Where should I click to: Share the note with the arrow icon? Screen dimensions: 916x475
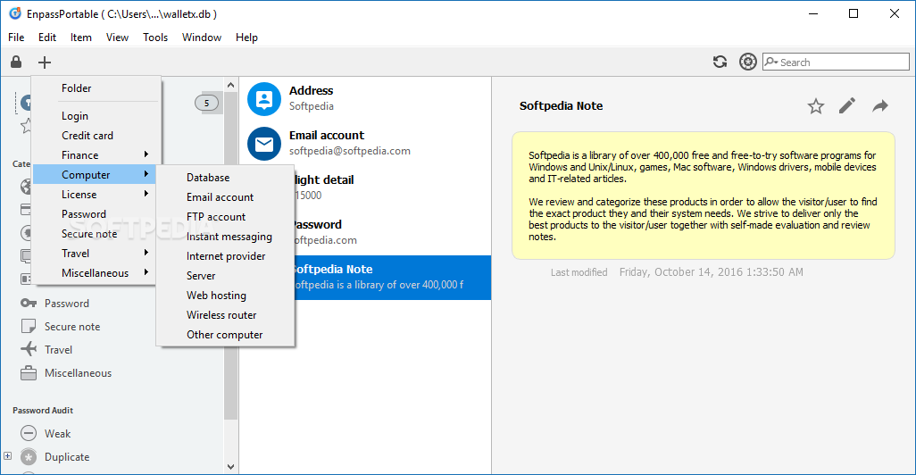(x=880, y=105)
